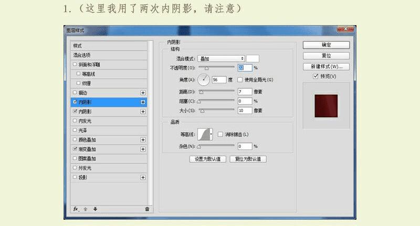Click the 复位 button
This screenshot has width=420, height=226.
[326, 55]
